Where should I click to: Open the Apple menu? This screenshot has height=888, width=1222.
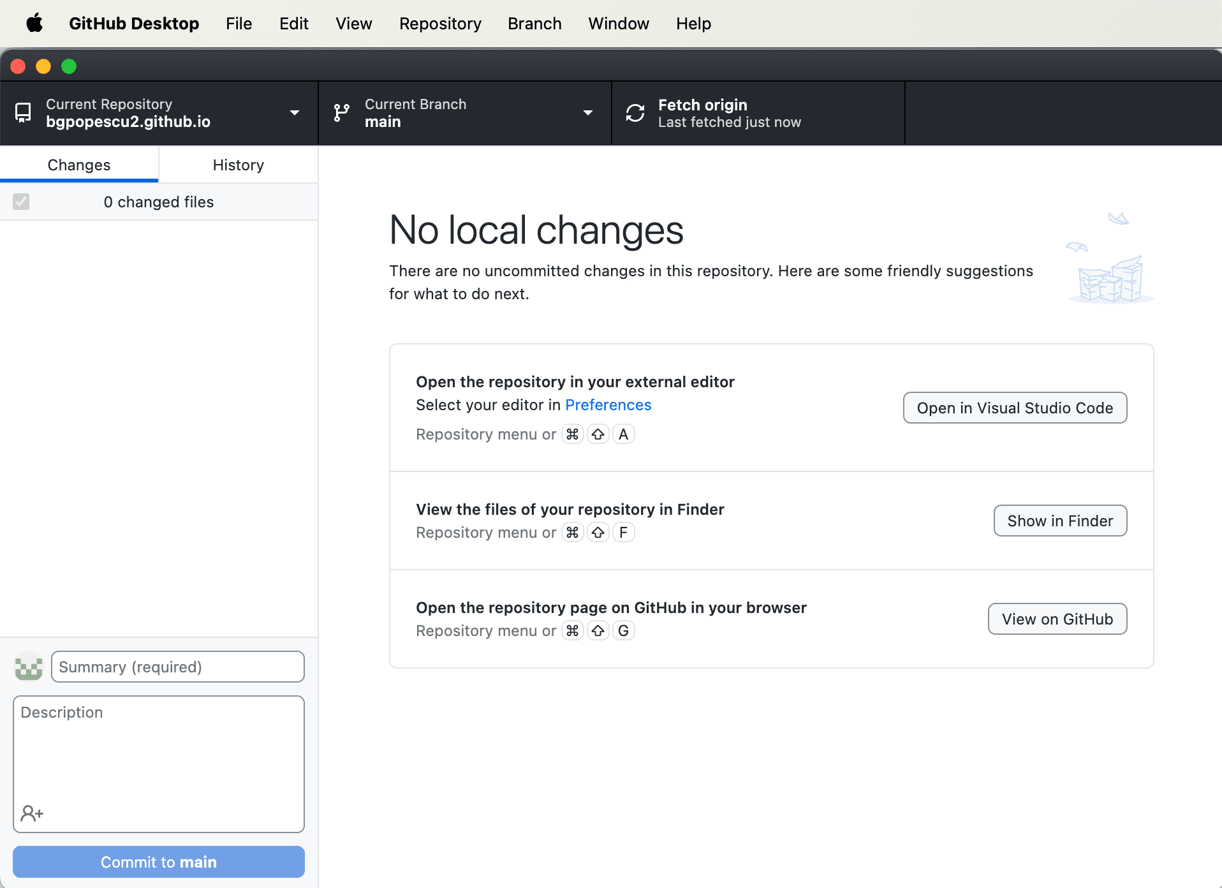(34, 24)
